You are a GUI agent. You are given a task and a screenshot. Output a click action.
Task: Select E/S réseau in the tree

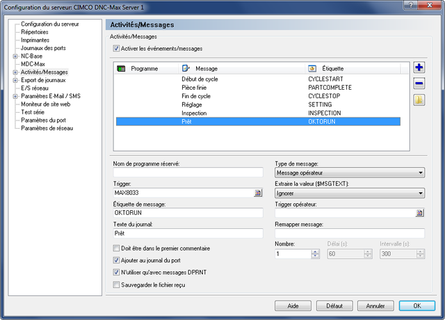pyautogui.click(x=35, y=88)
